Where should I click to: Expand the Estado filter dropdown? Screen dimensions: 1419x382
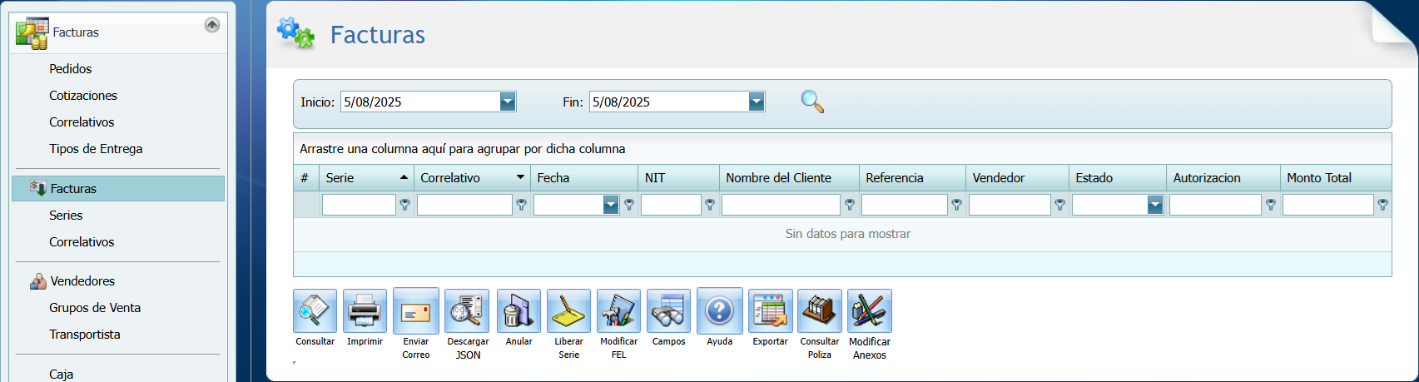click(1154, 205)
